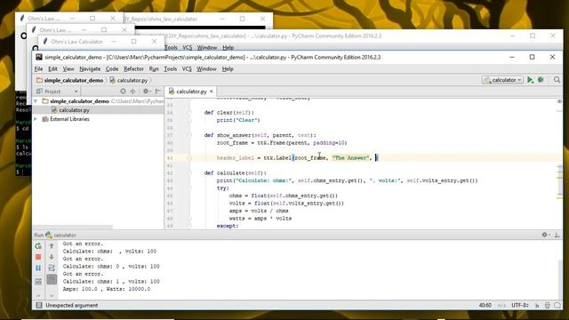Toggle fold marker at def show_answer line
The image size is (569, 320).
(x=189, y=135)
